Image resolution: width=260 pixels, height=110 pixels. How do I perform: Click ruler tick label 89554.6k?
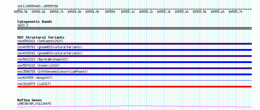[x=39, y=12]
